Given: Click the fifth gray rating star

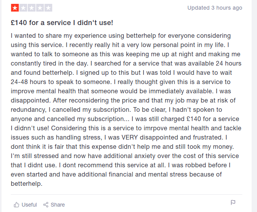Looking at the screenshot, I should [x=48, y=8].
